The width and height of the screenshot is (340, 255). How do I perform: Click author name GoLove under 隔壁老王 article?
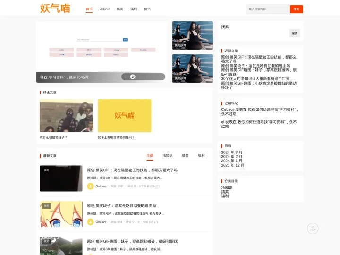(101, 186)
